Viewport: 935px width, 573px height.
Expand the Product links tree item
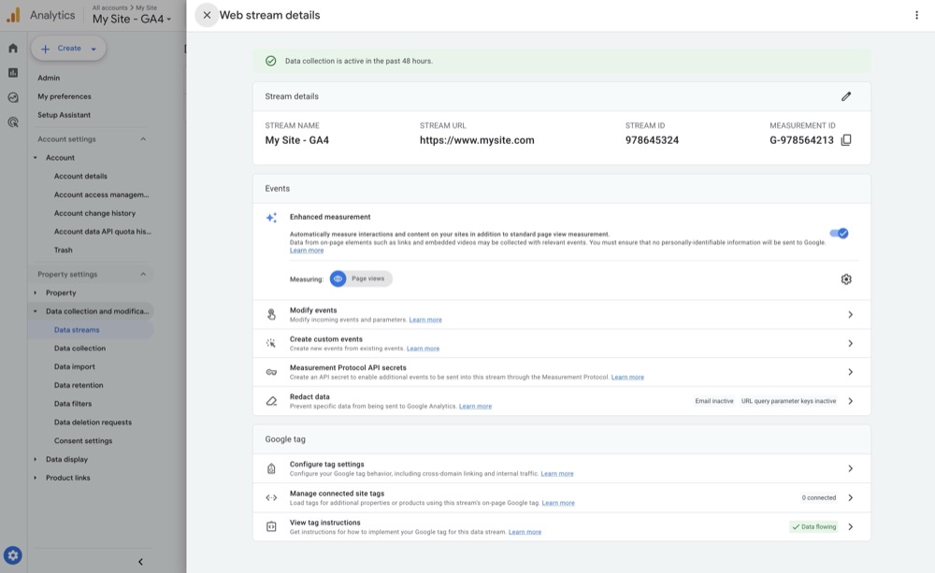pyautogui.click(x=36, y=478)
